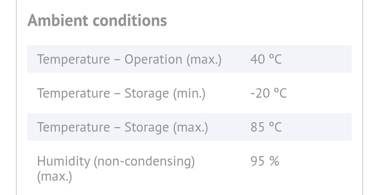Viewport: 379px width, 195px height.
Task: Click the 85 °C storage value
Action: (266, 127)
